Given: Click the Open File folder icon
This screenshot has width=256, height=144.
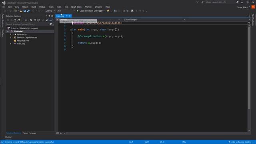Looking at the screenshot, I should (x=21, y=11).
